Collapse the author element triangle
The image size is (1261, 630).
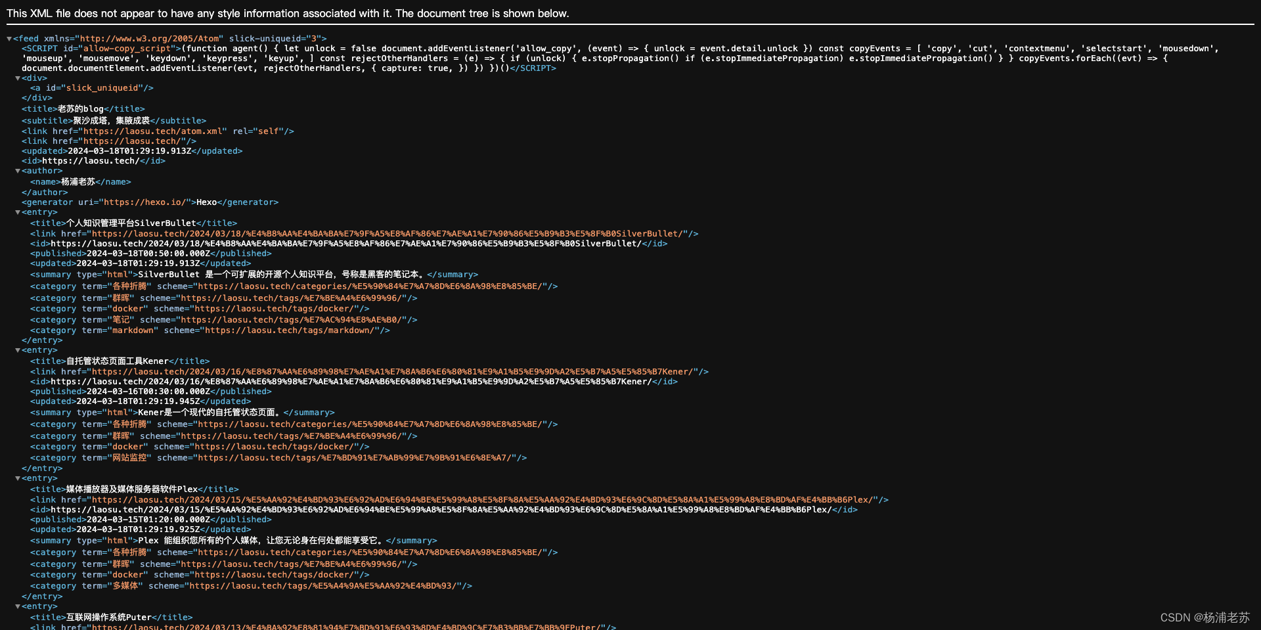coord(18,171)
